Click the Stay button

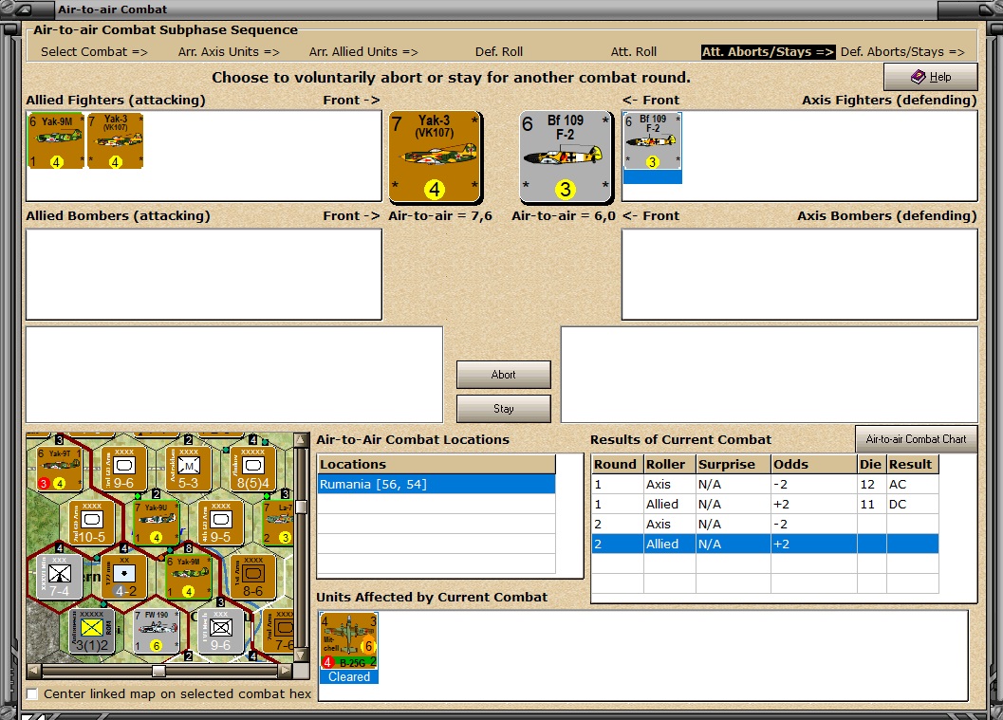(x=504, y=409)
